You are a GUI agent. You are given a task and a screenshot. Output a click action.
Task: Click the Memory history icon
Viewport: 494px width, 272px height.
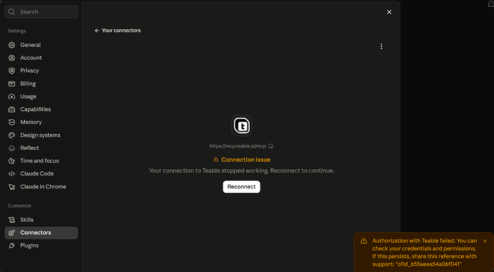point(11,122)
